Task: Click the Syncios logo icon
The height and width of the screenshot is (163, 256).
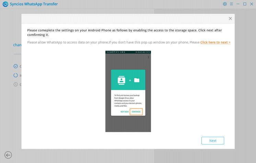Action: coord(5,4)
